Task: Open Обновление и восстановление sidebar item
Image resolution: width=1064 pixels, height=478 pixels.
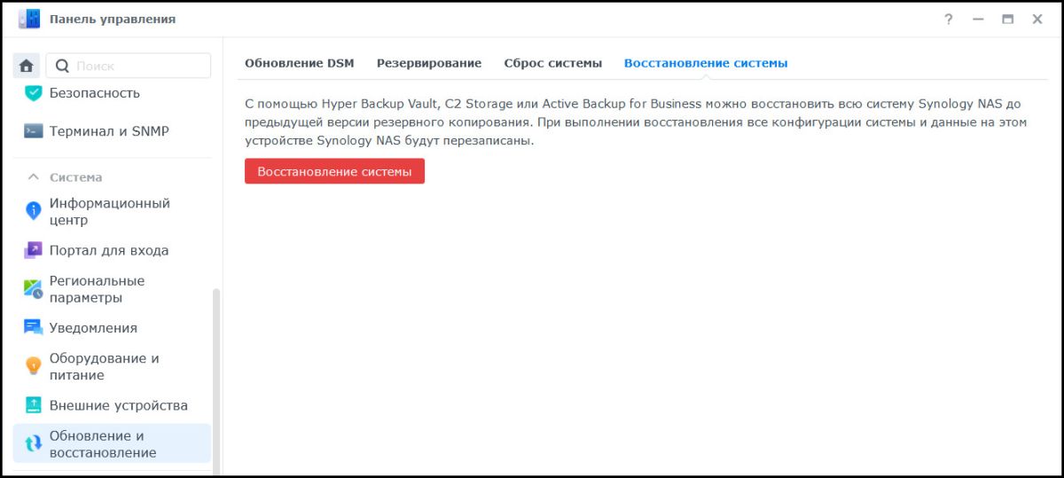Action: [x=102, y=443]
